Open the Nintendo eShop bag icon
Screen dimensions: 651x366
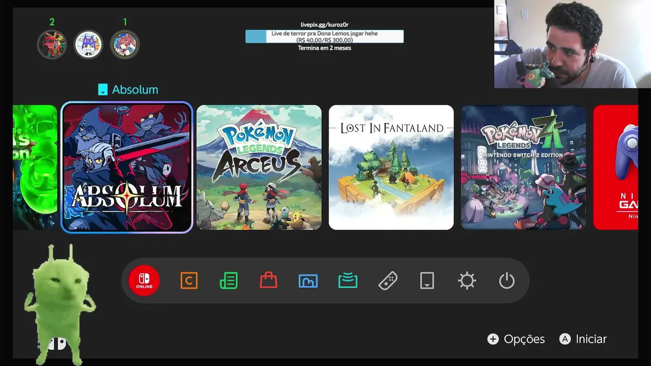click(268, 280)
